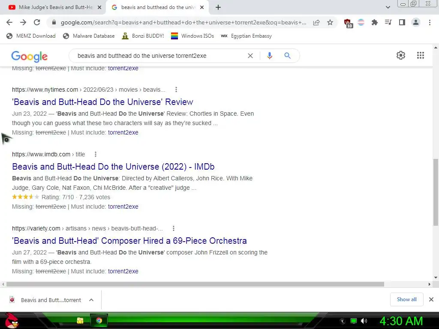Open the media control icon
Image resolution: width=439 pixels, height=329 pixels.
tap(388, 22)
